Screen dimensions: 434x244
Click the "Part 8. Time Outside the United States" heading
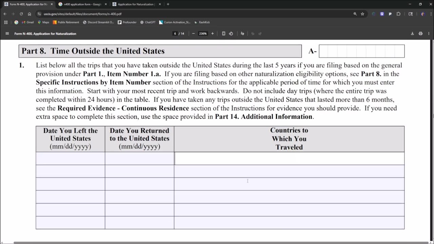(93, 51)
